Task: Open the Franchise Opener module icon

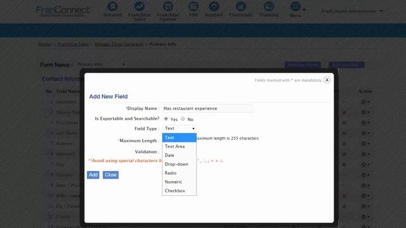Action: click(x=168, y=6)
